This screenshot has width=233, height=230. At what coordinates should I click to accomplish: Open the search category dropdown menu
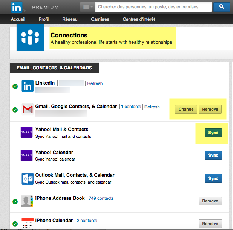click(87, 7)
